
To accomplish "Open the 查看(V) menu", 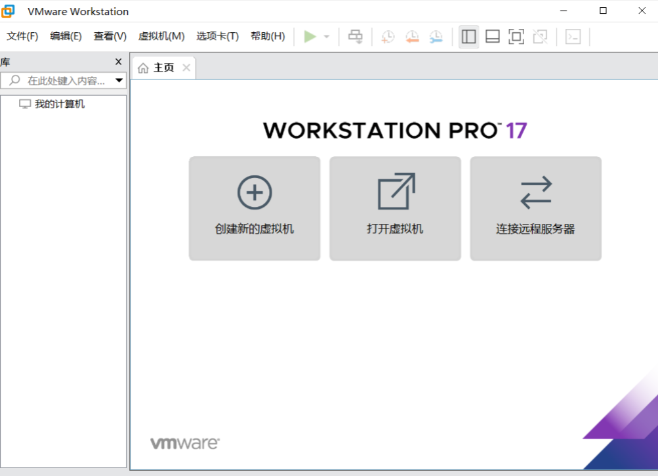I will [110, 36].
